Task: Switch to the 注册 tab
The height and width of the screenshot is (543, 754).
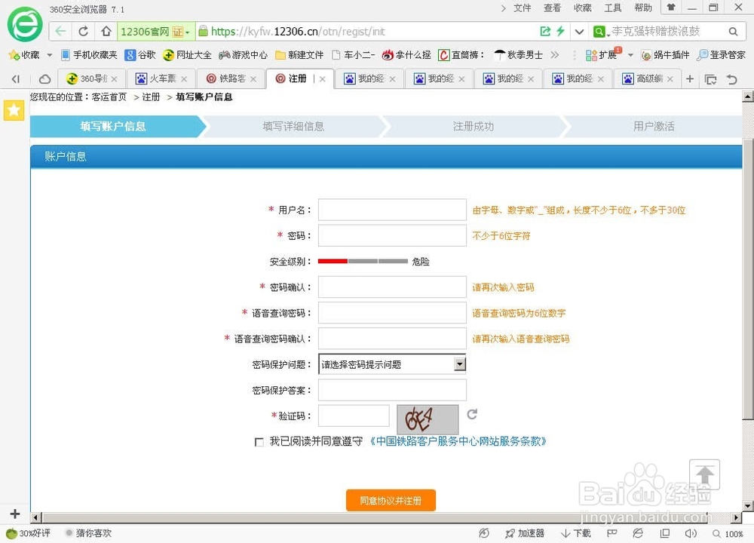Action: [x=299, y=78]
